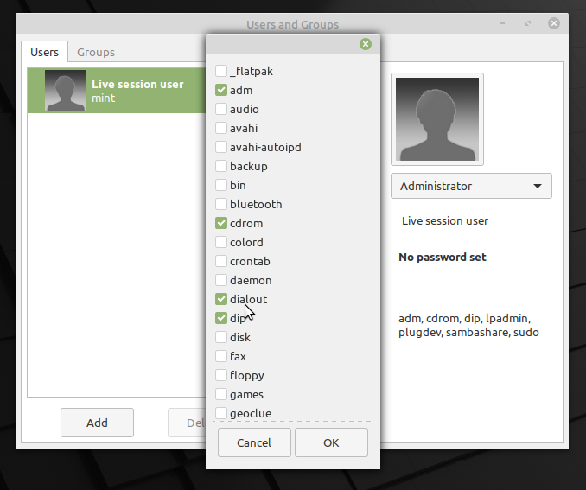This screenshot has height=490, width=586.
Task: Uncheck the cdrom group
Action: coord(222,223)
